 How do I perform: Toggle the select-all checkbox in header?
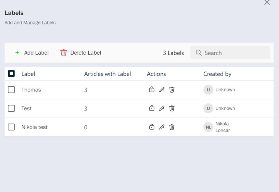click(x=11, y=74)
